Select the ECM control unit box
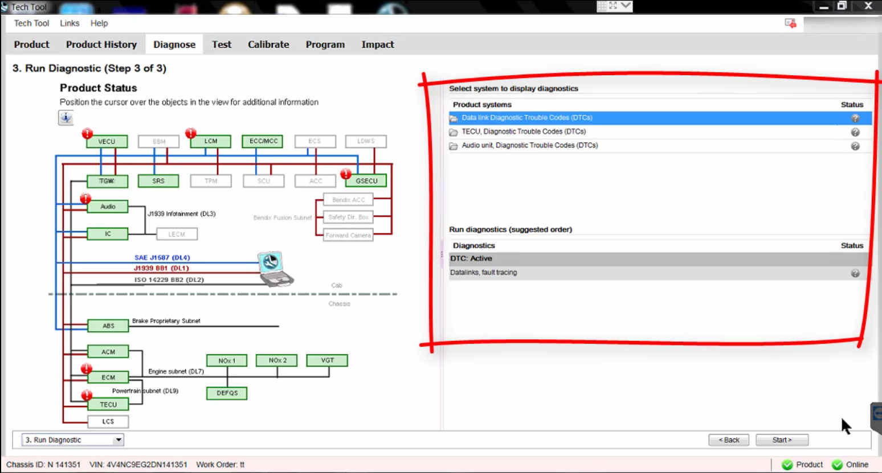882x473 pixels. pyautogui.click(x=108, y=377)
